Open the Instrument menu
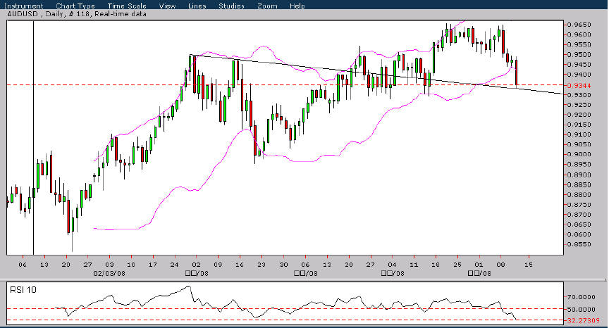 (24, 6)
